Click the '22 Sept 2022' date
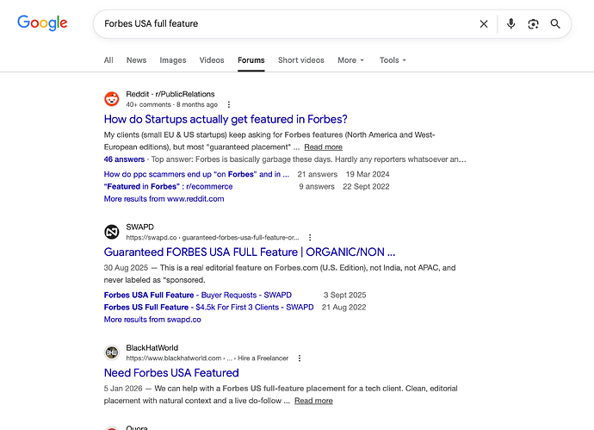The height and width of the screenshot is (430, 594). 366,186
